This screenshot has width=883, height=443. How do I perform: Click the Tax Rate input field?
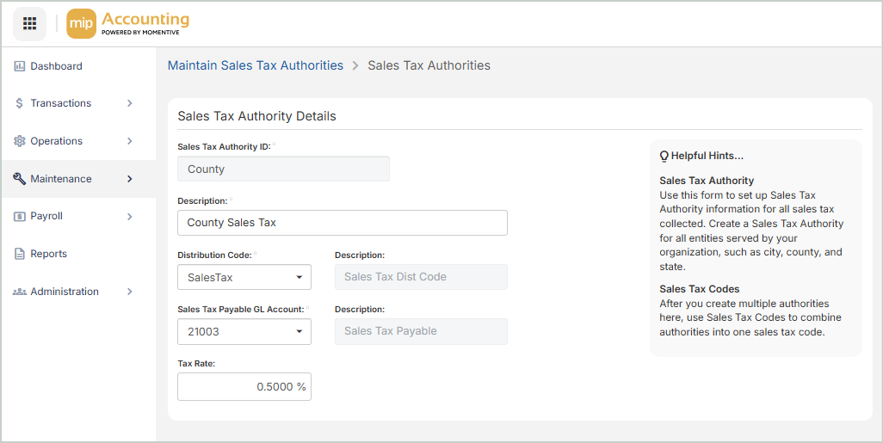pyautogui.click(x=244, y=387)
